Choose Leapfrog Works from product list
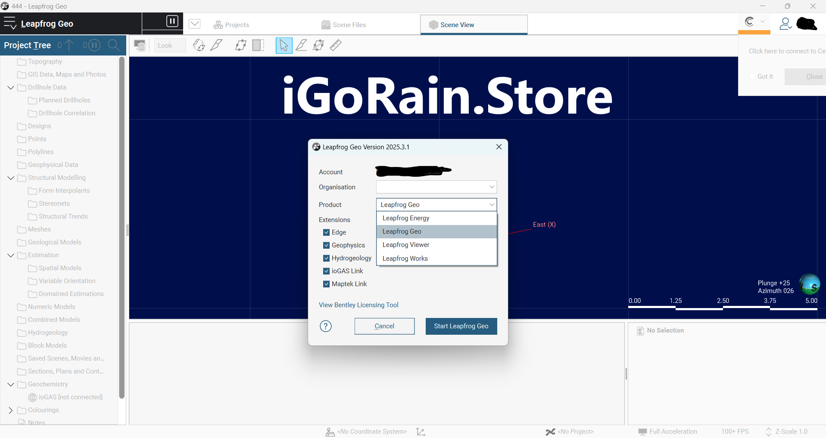 pyautogui.click(x=405, y=259)
